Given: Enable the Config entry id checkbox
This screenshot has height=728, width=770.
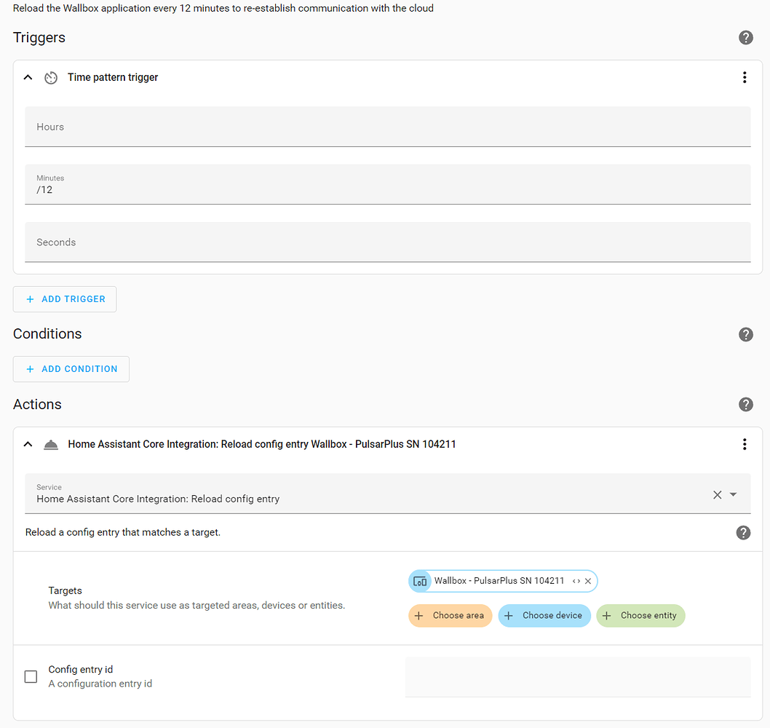Looking at the screenshot, I should [x=31, y=676].
